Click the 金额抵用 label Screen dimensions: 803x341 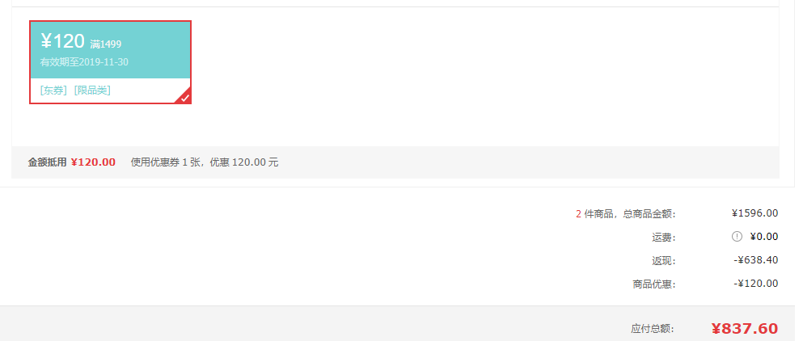(x=47, y=162)
